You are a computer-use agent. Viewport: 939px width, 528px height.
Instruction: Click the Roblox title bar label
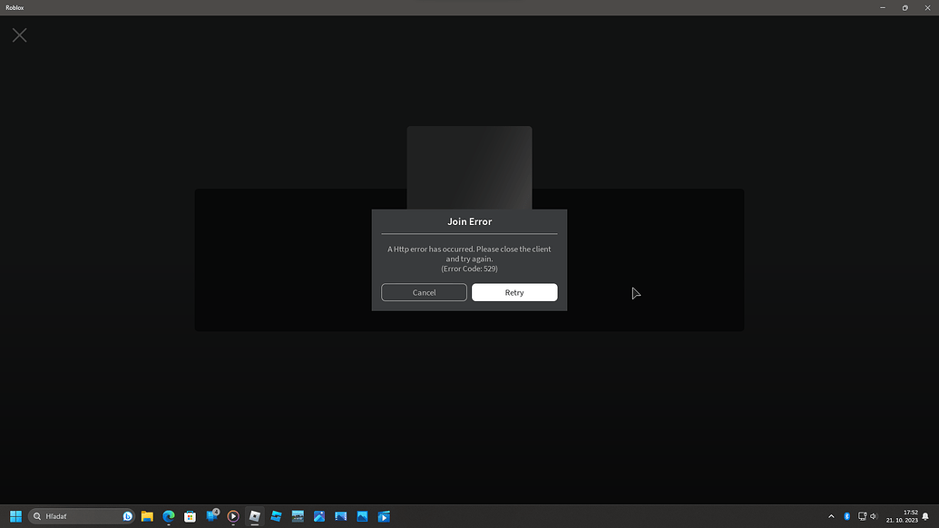tap(13, 7)
